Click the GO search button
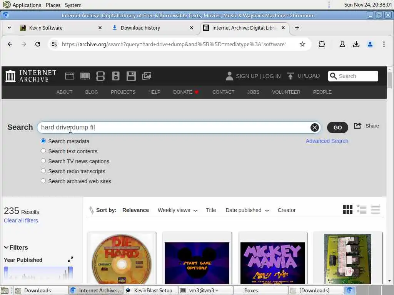The width and height of the screenshot is (394, 295). coord(337,128)
